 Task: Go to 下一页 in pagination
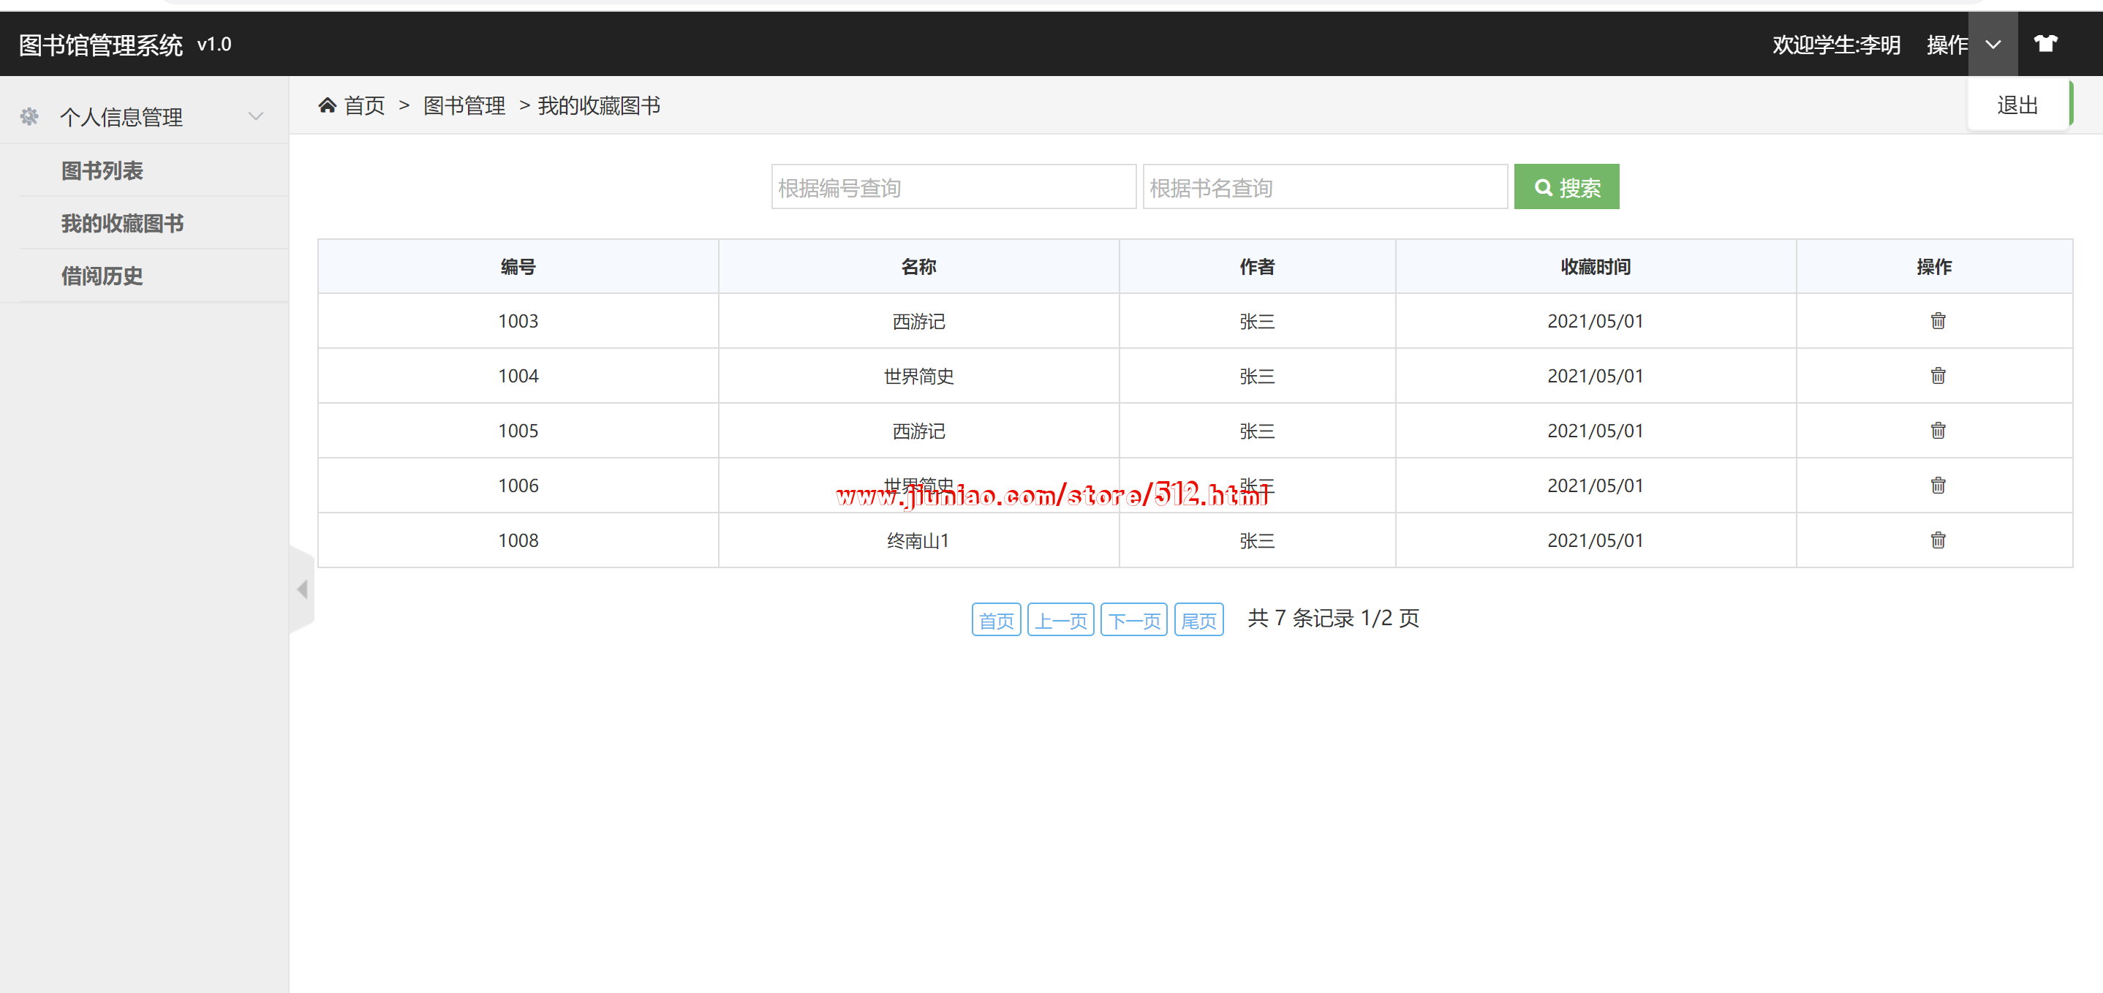pos(1133,620)
